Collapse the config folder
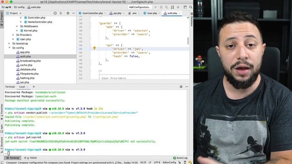 tap(9, 48)
